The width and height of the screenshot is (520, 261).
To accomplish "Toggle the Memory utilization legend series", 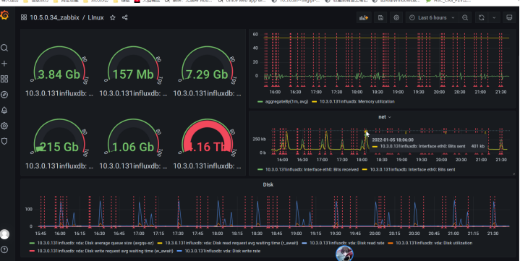I will coord(357,101).
